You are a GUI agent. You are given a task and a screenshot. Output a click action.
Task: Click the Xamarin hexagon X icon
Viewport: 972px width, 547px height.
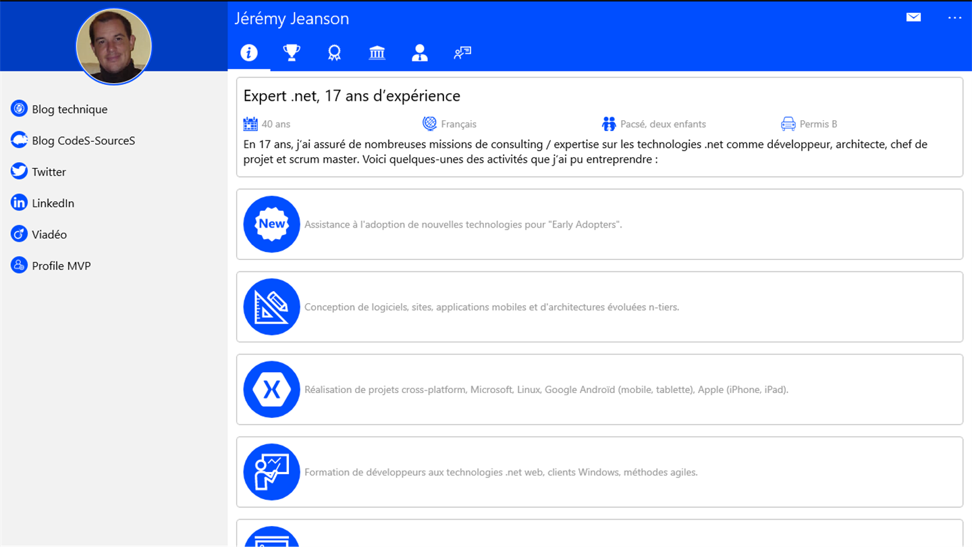[271, 390]
